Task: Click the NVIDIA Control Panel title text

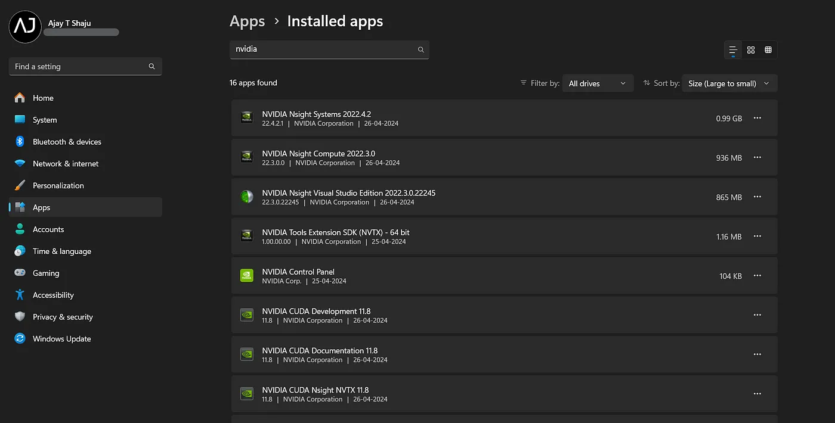Action: coord(298,272)
